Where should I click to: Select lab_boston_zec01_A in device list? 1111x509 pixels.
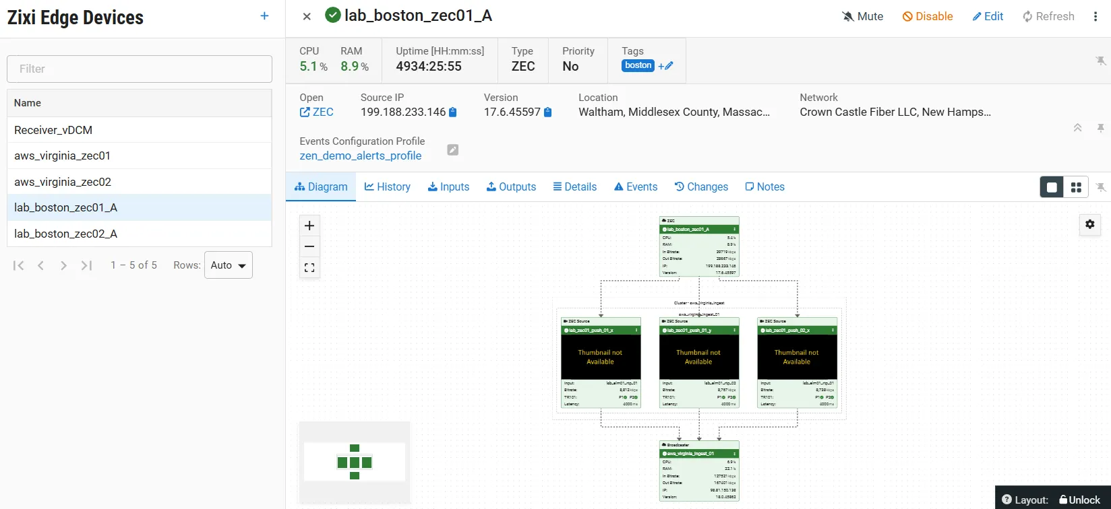[x=140, y=207]
